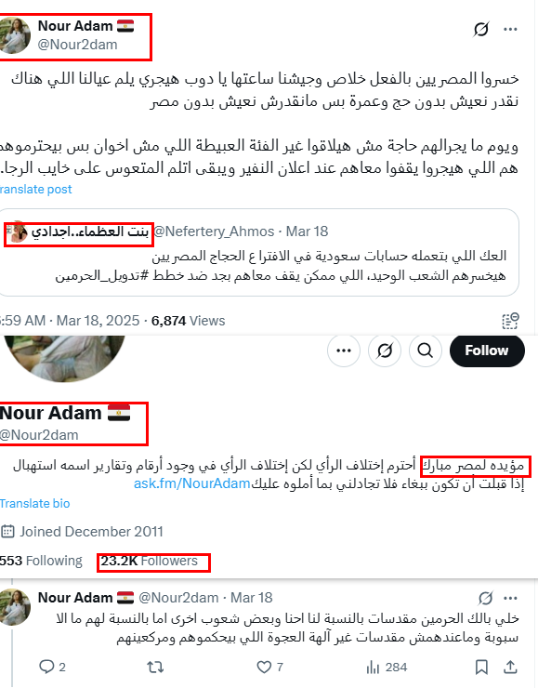View analytics showing 284 views
The image size is (538, 688).
pos(387,667)
